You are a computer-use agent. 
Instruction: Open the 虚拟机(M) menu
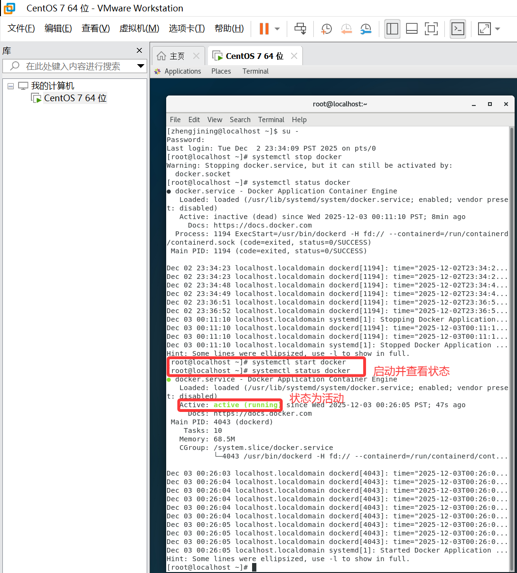coord(139,29)
